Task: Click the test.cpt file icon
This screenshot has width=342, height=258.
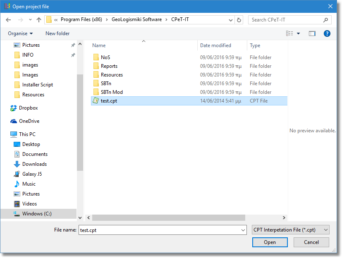Action: coord(96,101)
